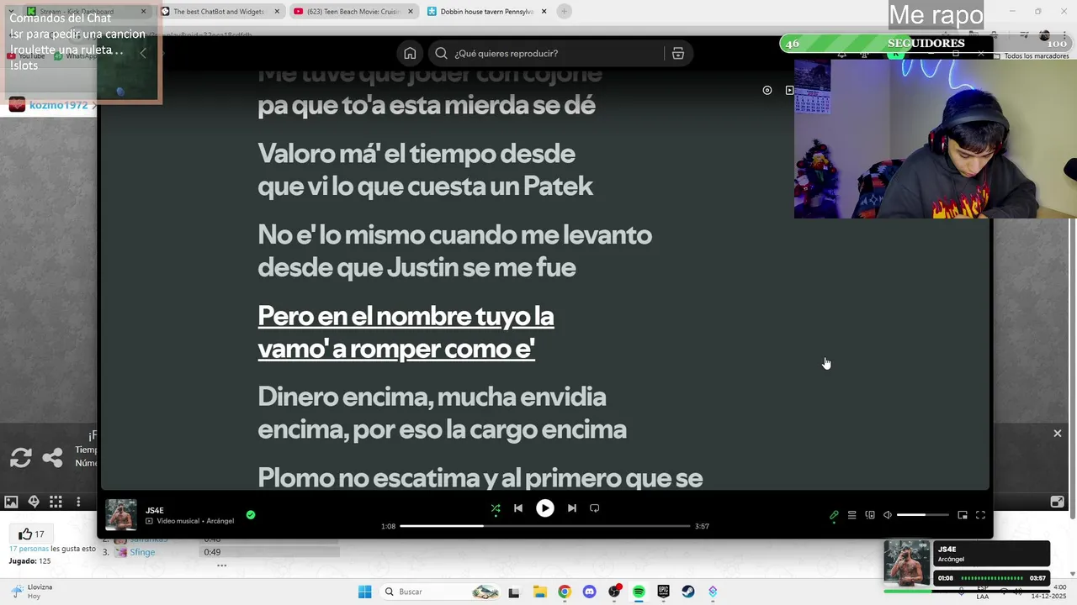This screenshot has width=1077, height=605.
Task: Skip to the next track
Action: (572, 508)
